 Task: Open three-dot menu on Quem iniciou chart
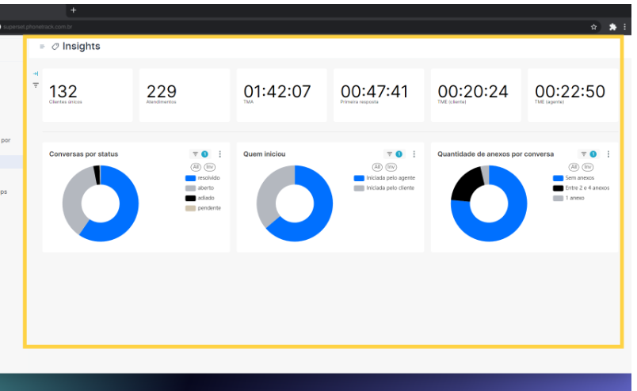414,154
